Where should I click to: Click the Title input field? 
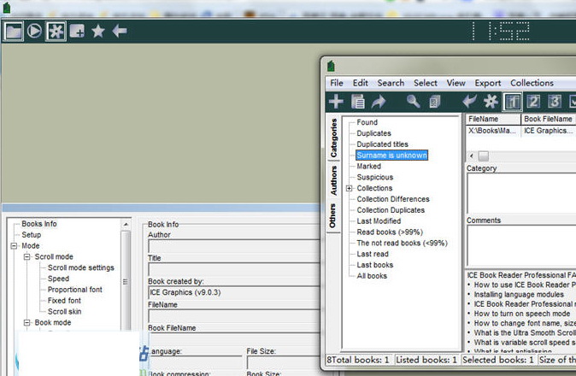click(235, 269)
